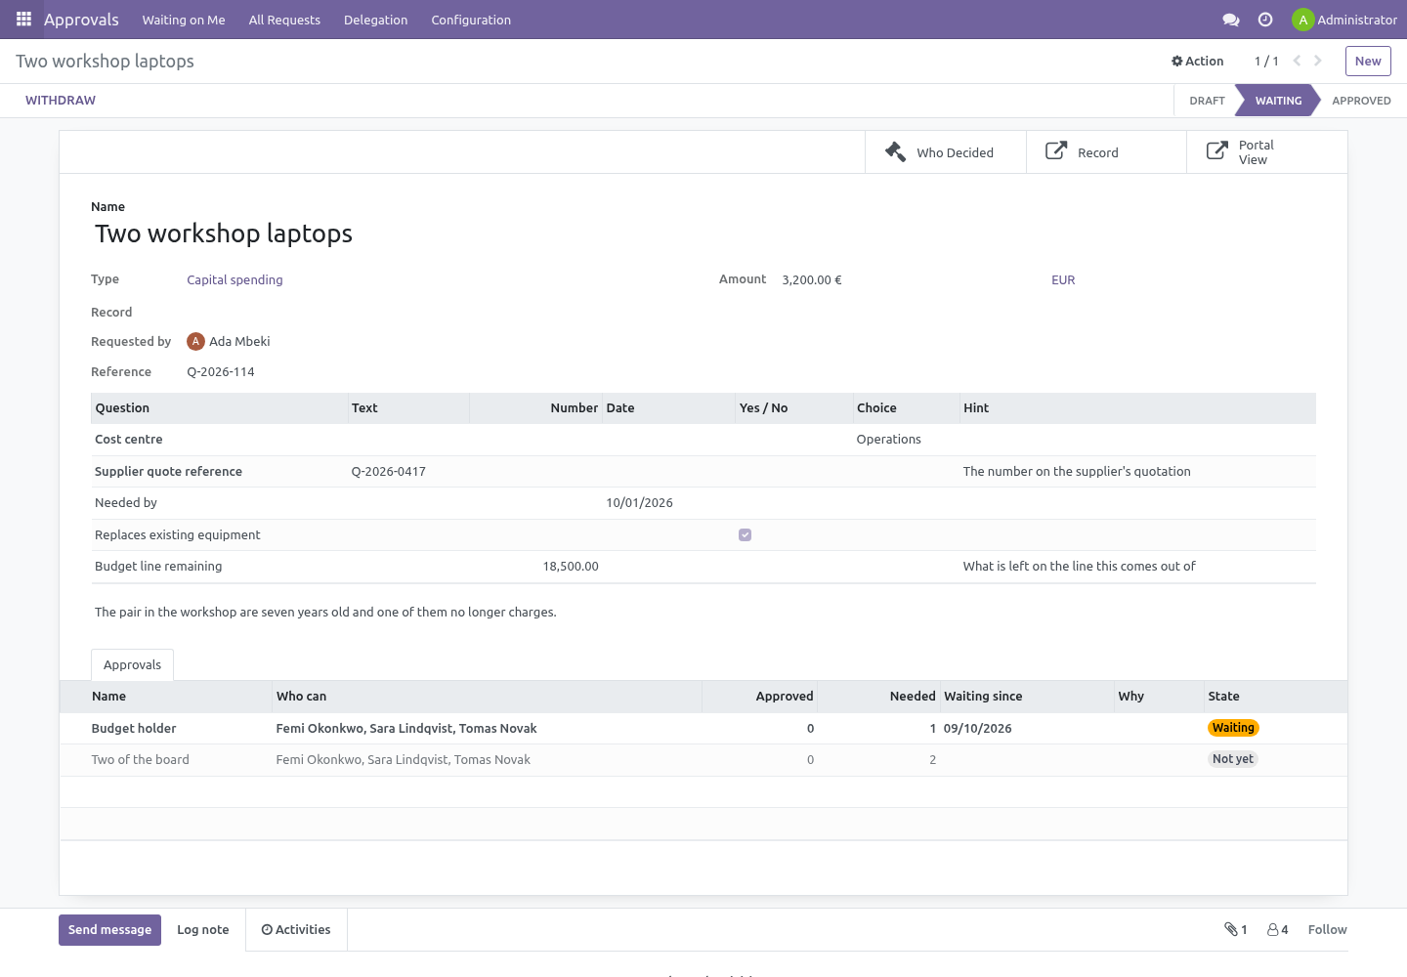1407x977 pixels.
Task: Click the attachments paperclip counter
Action: (x=1236, y=929)
